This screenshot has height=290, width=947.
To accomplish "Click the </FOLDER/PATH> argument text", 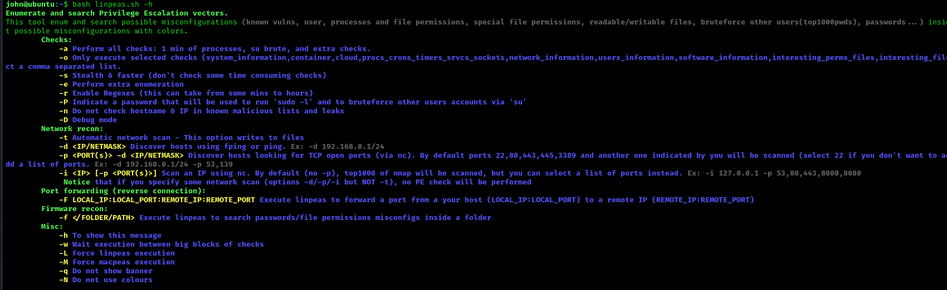I will click(x=104, y=218).
